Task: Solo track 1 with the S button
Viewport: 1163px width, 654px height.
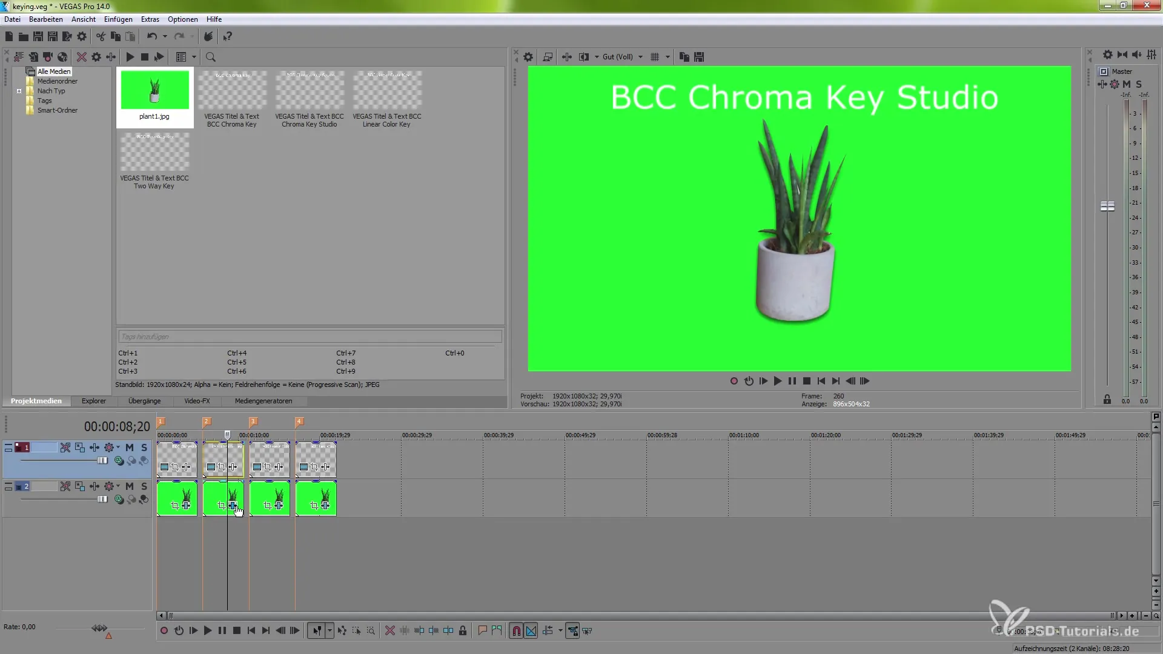Action: [x=144, y=448]
